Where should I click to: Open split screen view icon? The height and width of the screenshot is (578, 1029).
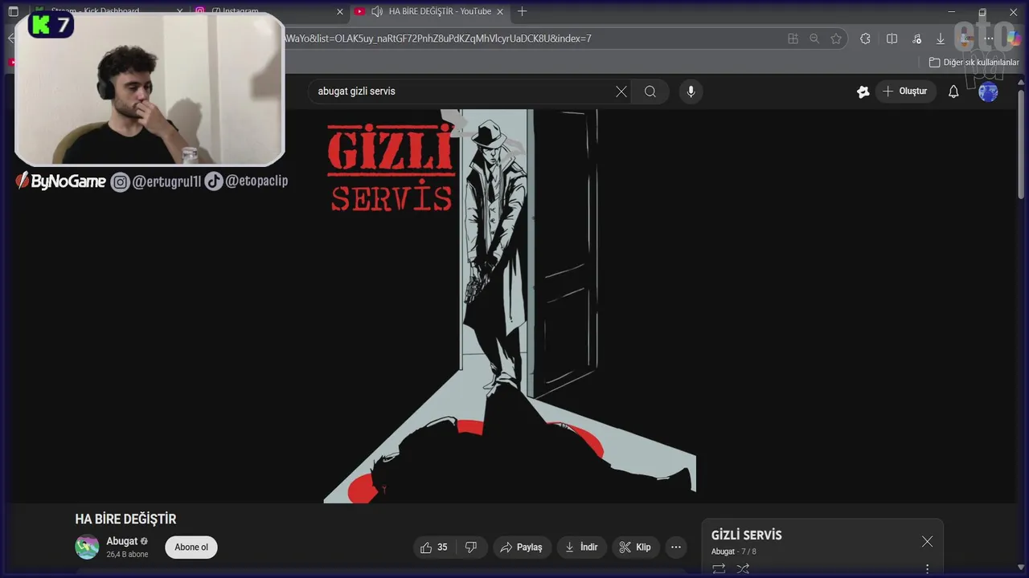pyautogui.click(x=892, y=39)
